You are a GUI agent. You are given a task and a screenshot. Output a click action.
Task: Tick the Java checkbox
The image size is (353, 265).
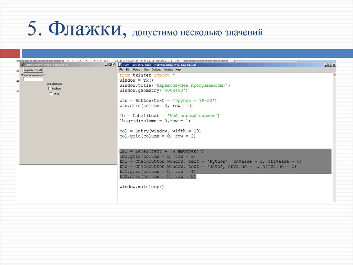[x=51, y=94]
